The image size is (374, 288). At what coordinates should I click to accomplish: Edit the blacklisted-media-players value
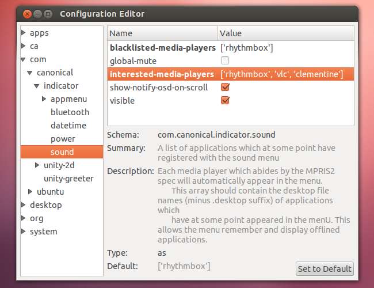(x=246, y=47)
